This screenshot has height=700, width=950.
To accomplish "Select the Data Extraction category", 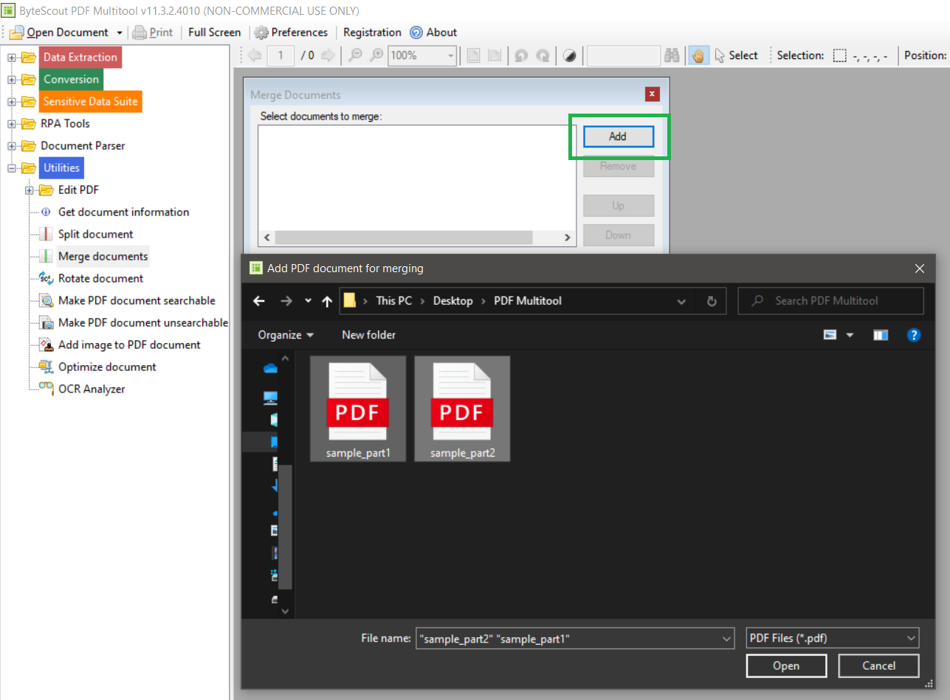I will (x=80, y=57).
